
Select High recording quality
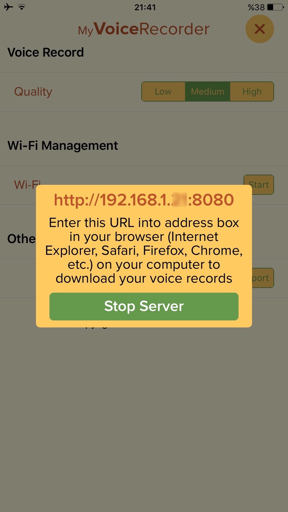click(x=252, y=92)
